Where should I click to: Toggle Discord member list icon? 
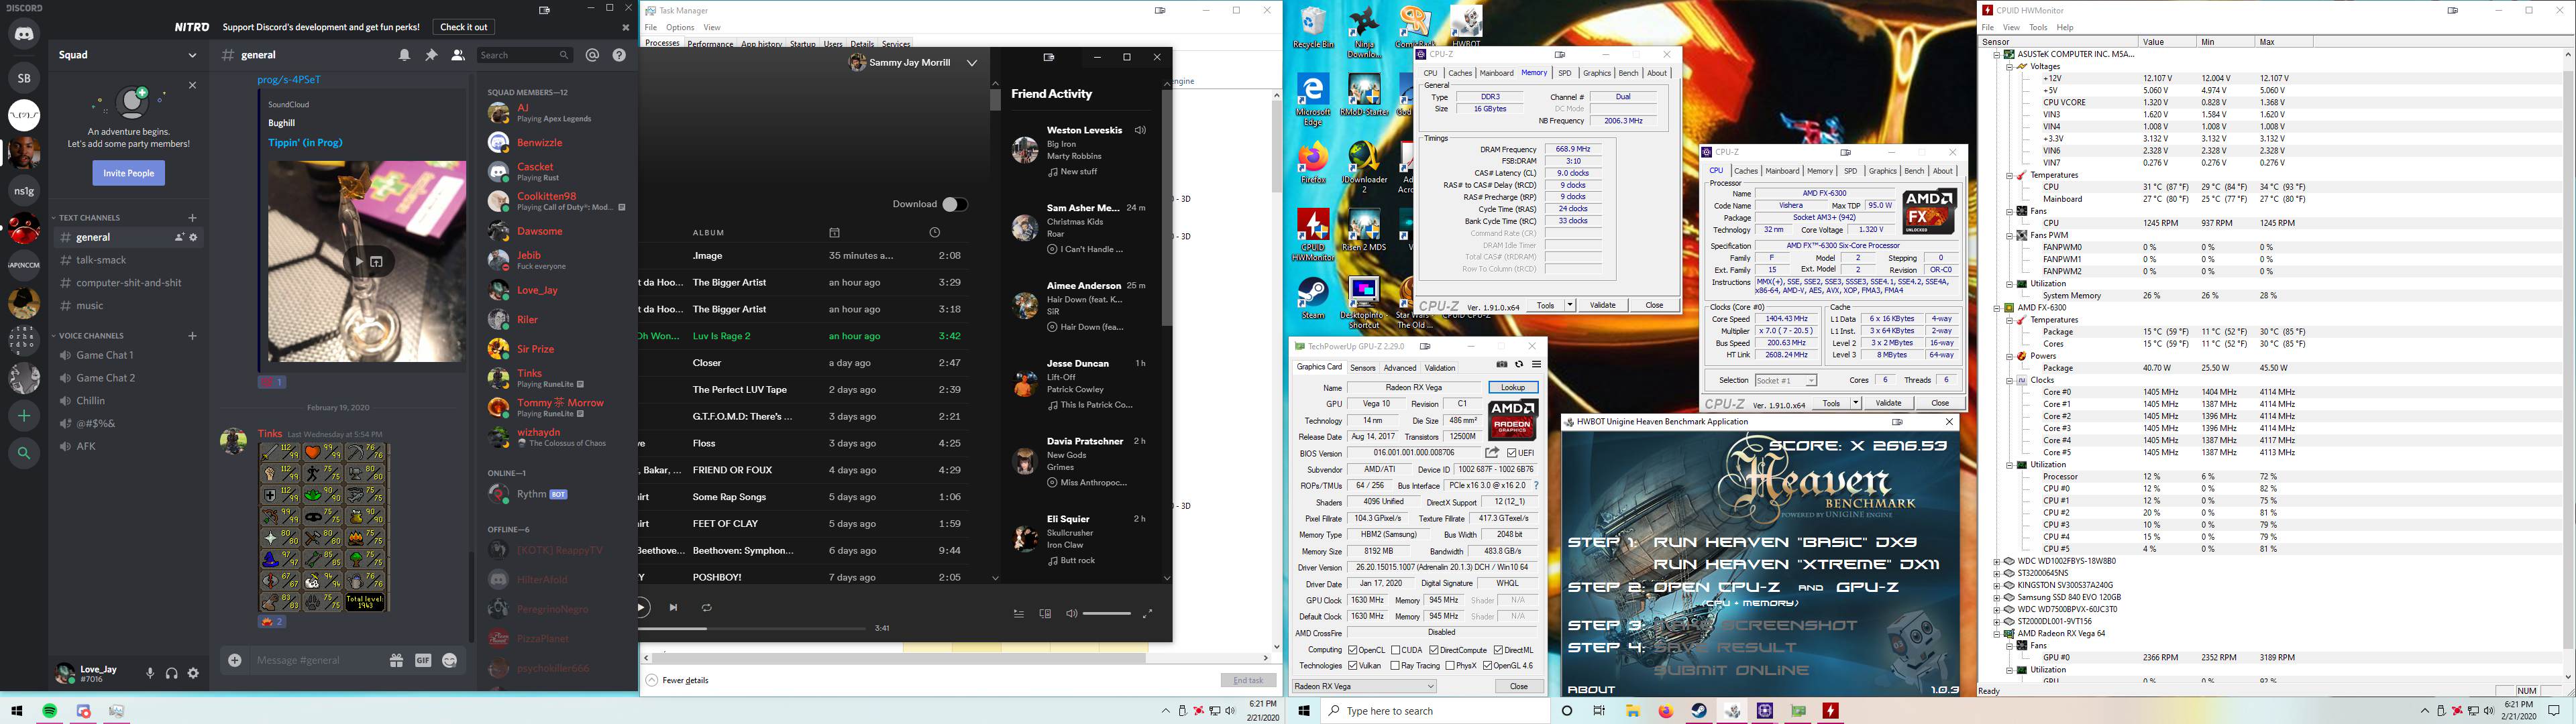click(458, 55)
